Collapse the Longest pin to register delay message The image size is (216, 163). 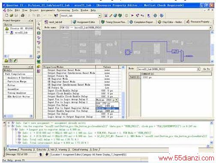pos(13,130)
